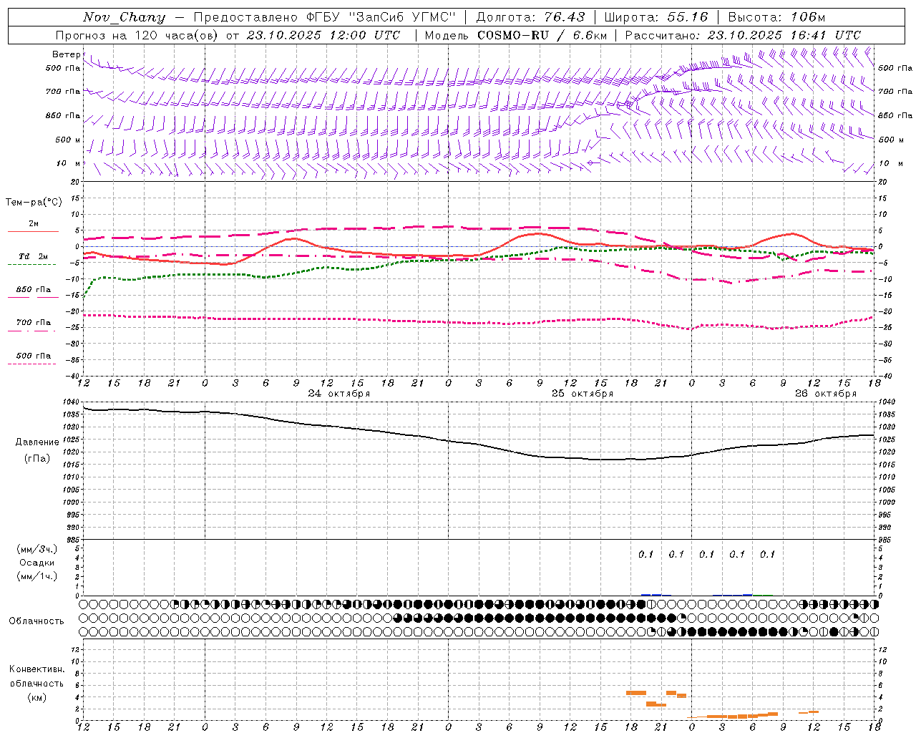Select the Долгота: 76.43 longitude text
Viewport: 916px width, 733px height.
point(530,17)
